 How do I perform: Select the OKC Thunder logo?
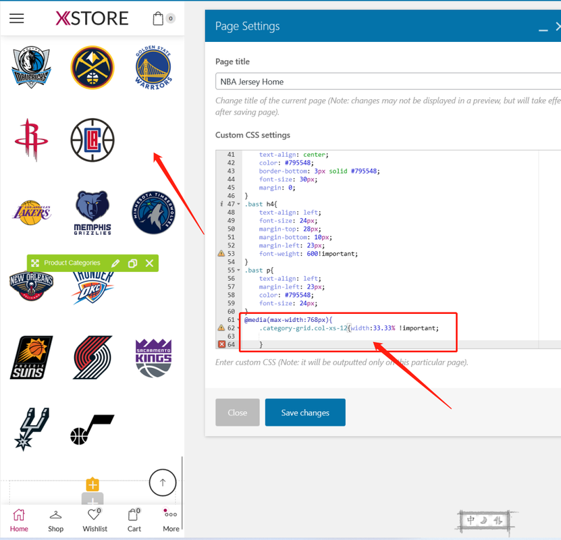tap(92, 287)
